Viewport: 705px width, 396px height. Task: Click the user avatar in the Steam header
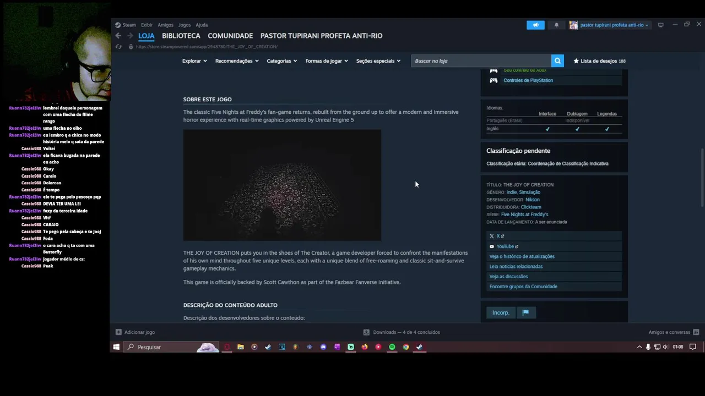[x=573, y=25]
